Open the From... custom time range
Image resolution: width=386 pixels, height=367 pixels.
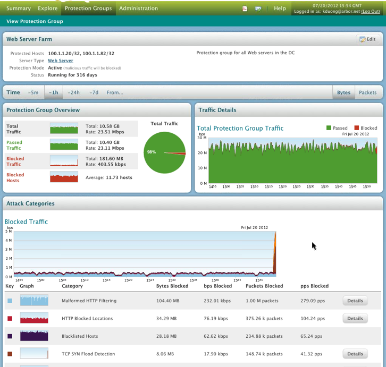pos(115,92)
